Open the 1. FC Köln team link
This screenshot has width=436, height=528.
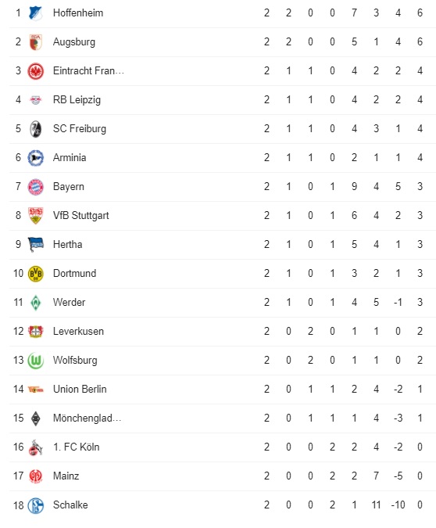point(77,447)
